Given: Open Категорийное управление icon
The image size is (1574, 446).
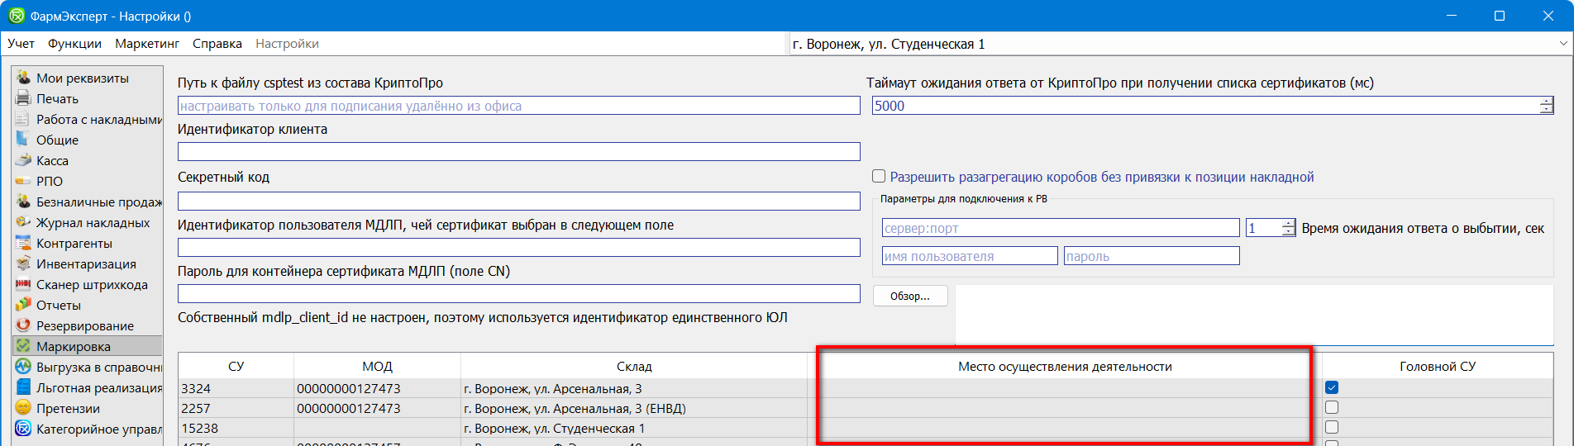Looking at the screenshot, I should click(x=23, y=429).
